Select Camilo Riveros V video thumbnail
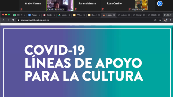The height and width of the screenshot is (97, 173). pyautogui.click(x=60, y=5)
